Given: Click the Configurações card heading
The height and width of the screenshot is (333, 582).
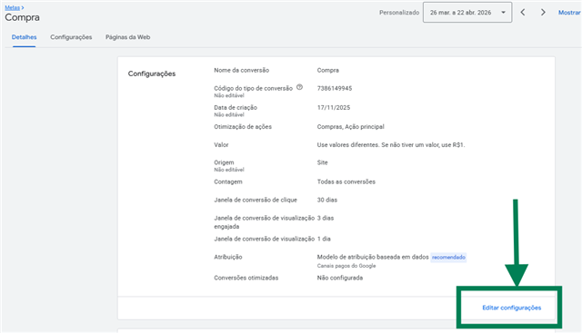Looking at the screenshot, I should tap(152, 73).
